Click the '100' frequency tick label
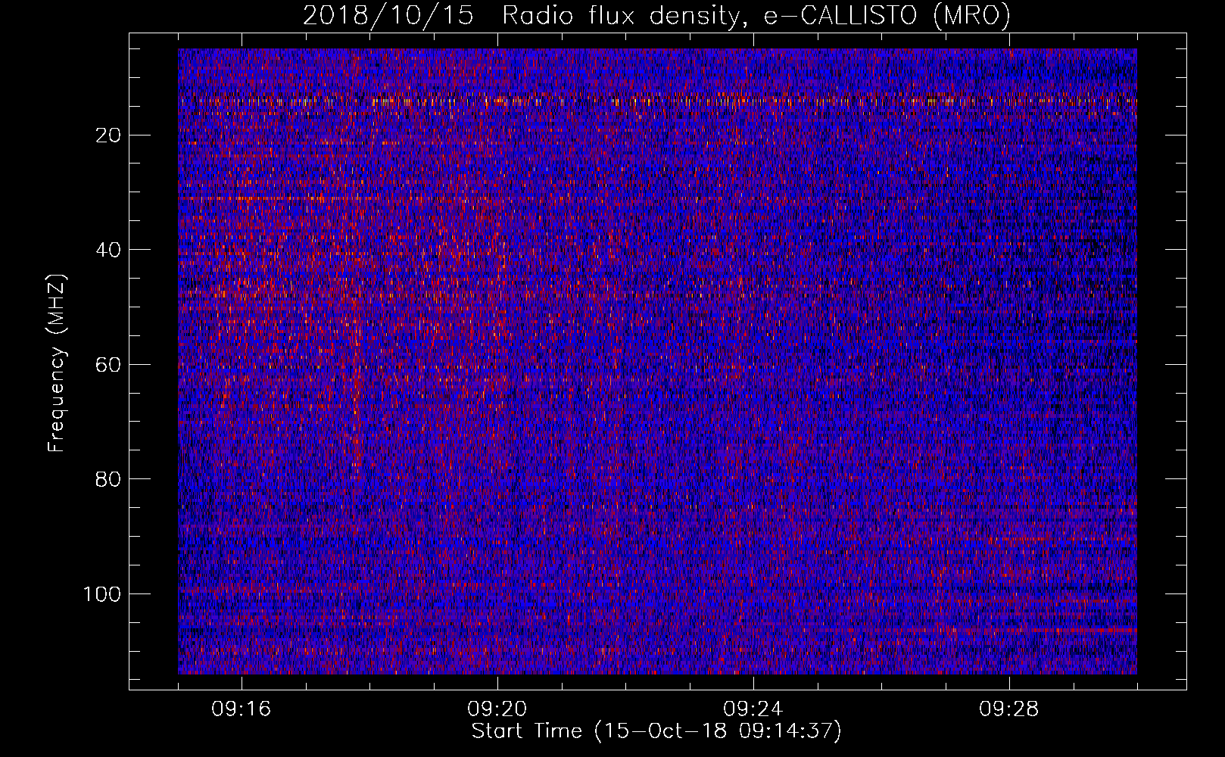 pyautogui.click(x=103, y=594)
